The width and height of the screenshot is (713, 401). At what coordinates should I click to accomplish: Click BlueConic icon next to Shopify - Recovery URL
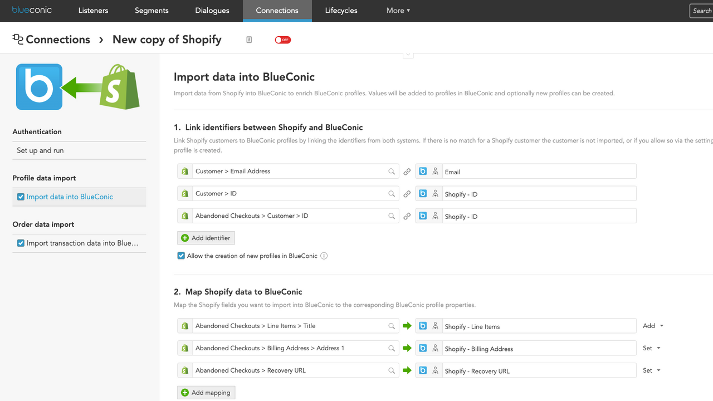click(423, 370)
